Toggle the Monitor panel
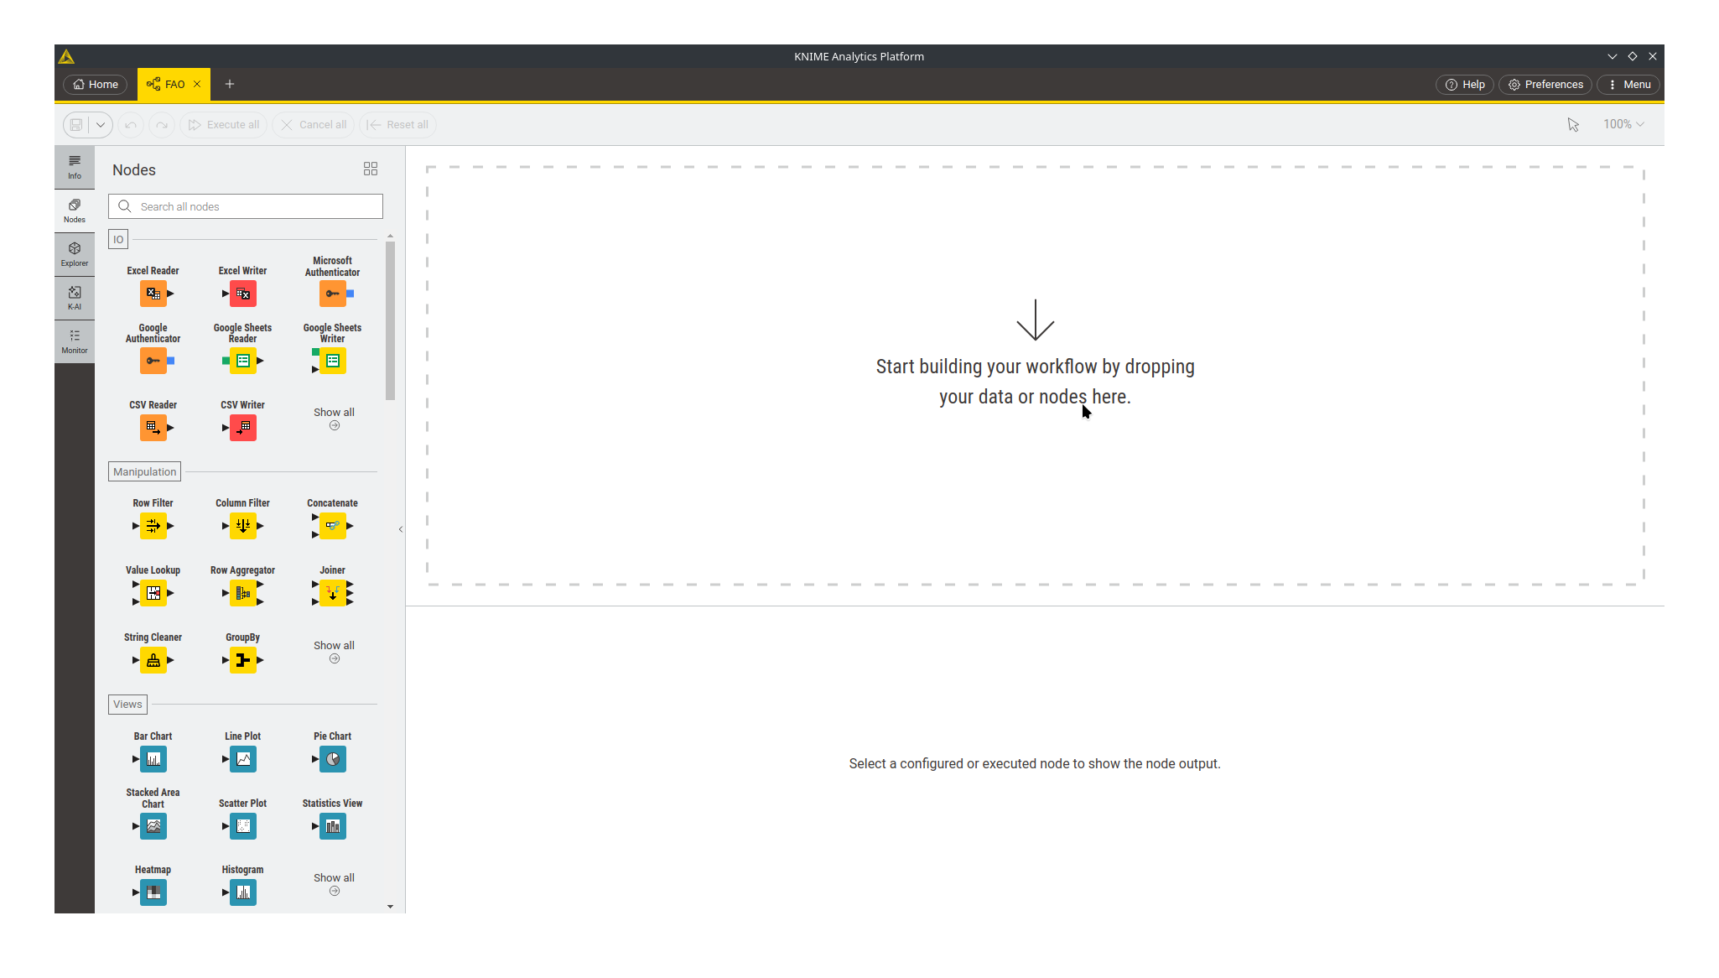 coord(74,341)
